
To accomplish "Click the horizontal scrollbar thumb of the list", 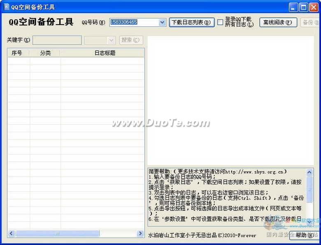I will 57,233.
